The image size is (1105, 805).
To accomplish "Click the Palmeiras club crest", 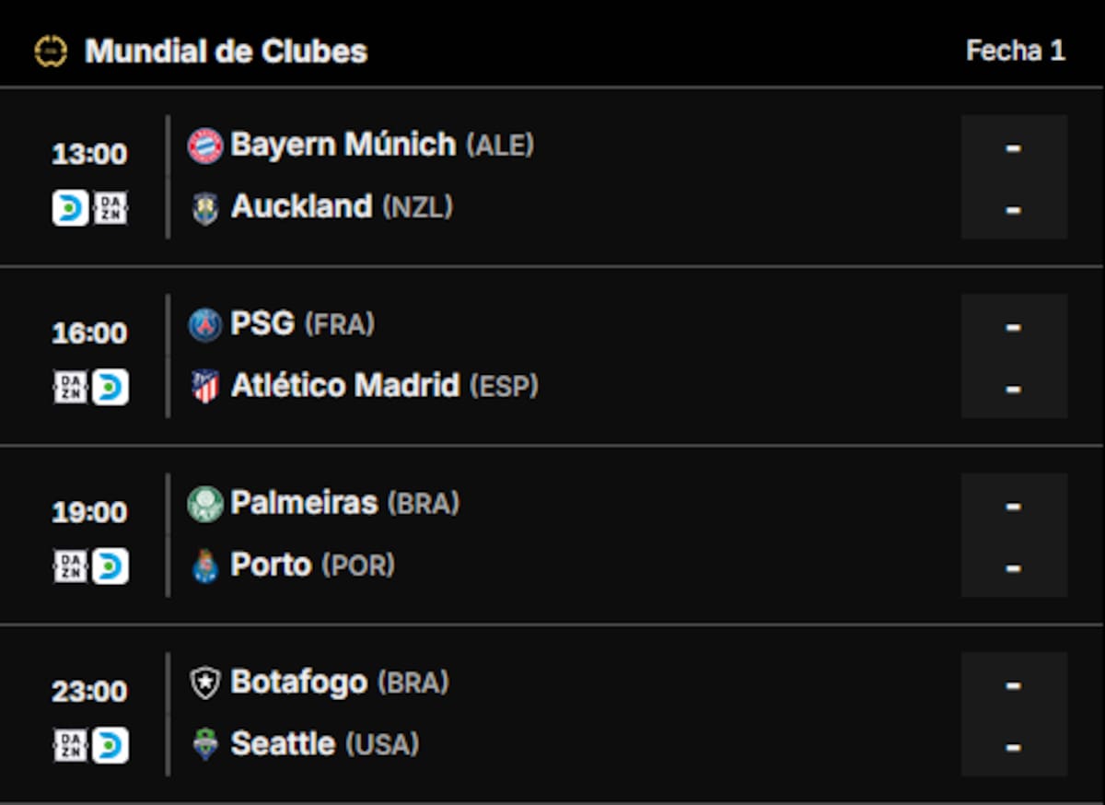I will click(205, 505).
